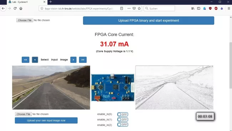Click Core Supply Voltage is 1.1 V text

114,51
